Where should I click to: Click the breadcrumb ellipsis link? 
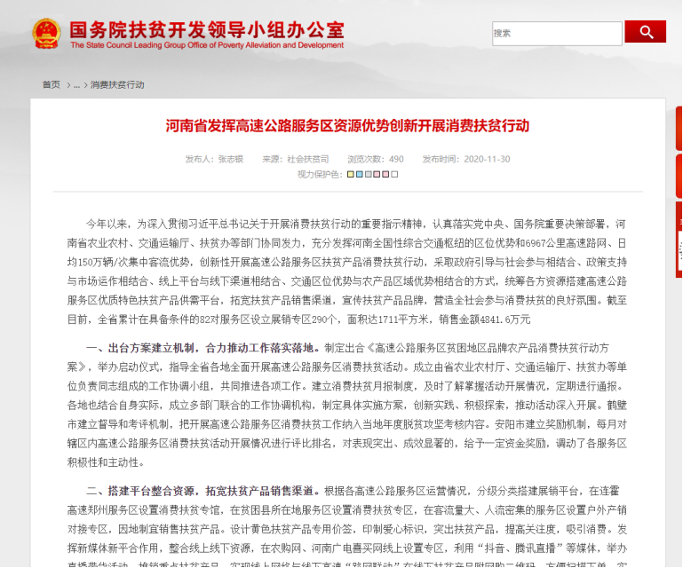click(76, 85)
